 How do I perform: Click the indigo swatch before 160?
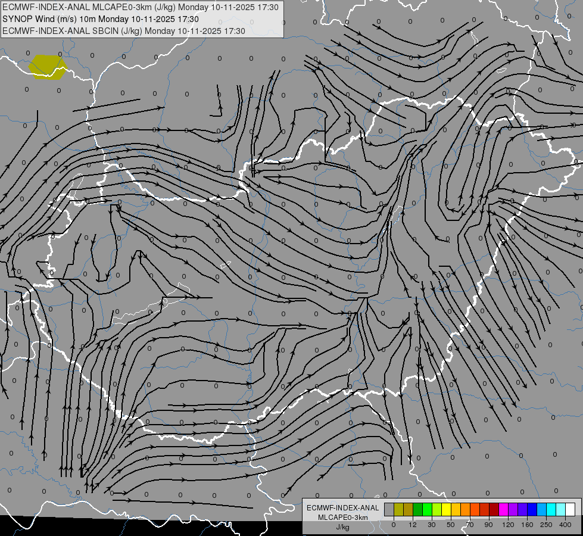click(x=523, y=509)
